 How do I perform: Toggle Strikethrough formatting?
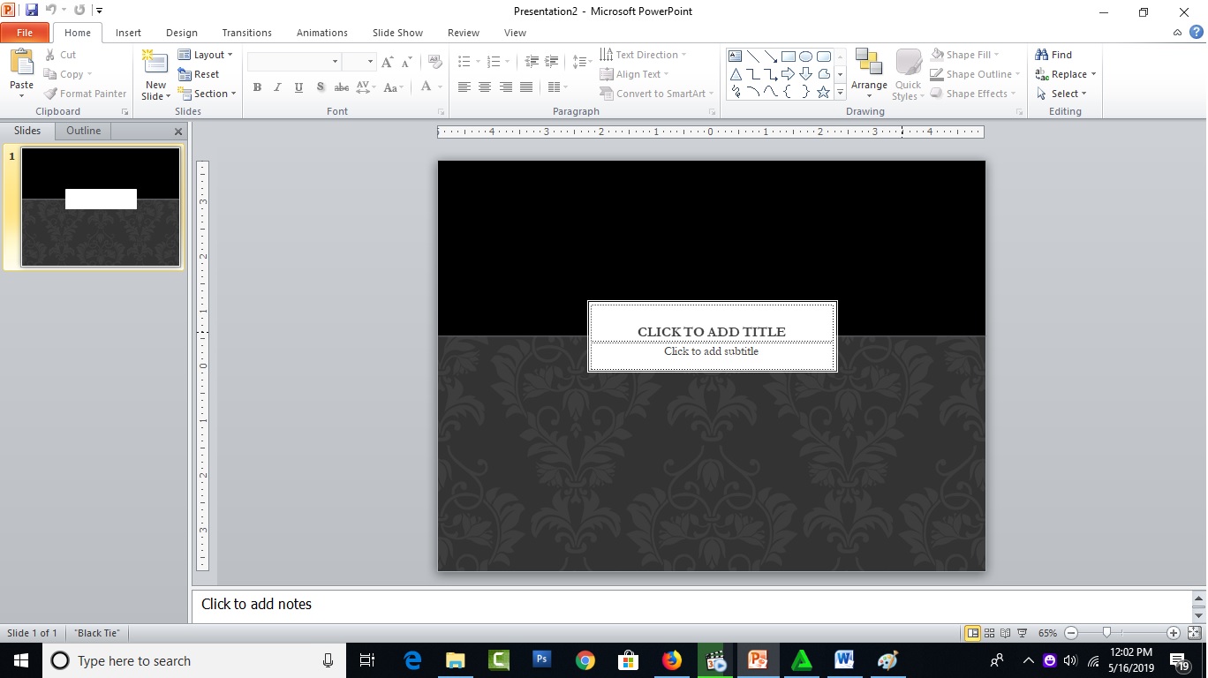342,87
